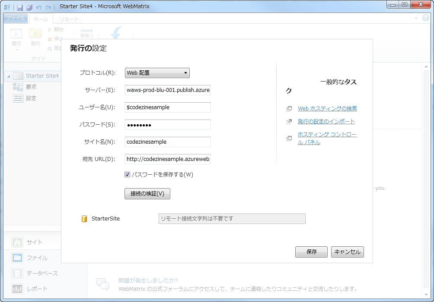This screenshot has height=302, width=434.
Task: Select 要求 in the site tree
Action: [31, 87]
